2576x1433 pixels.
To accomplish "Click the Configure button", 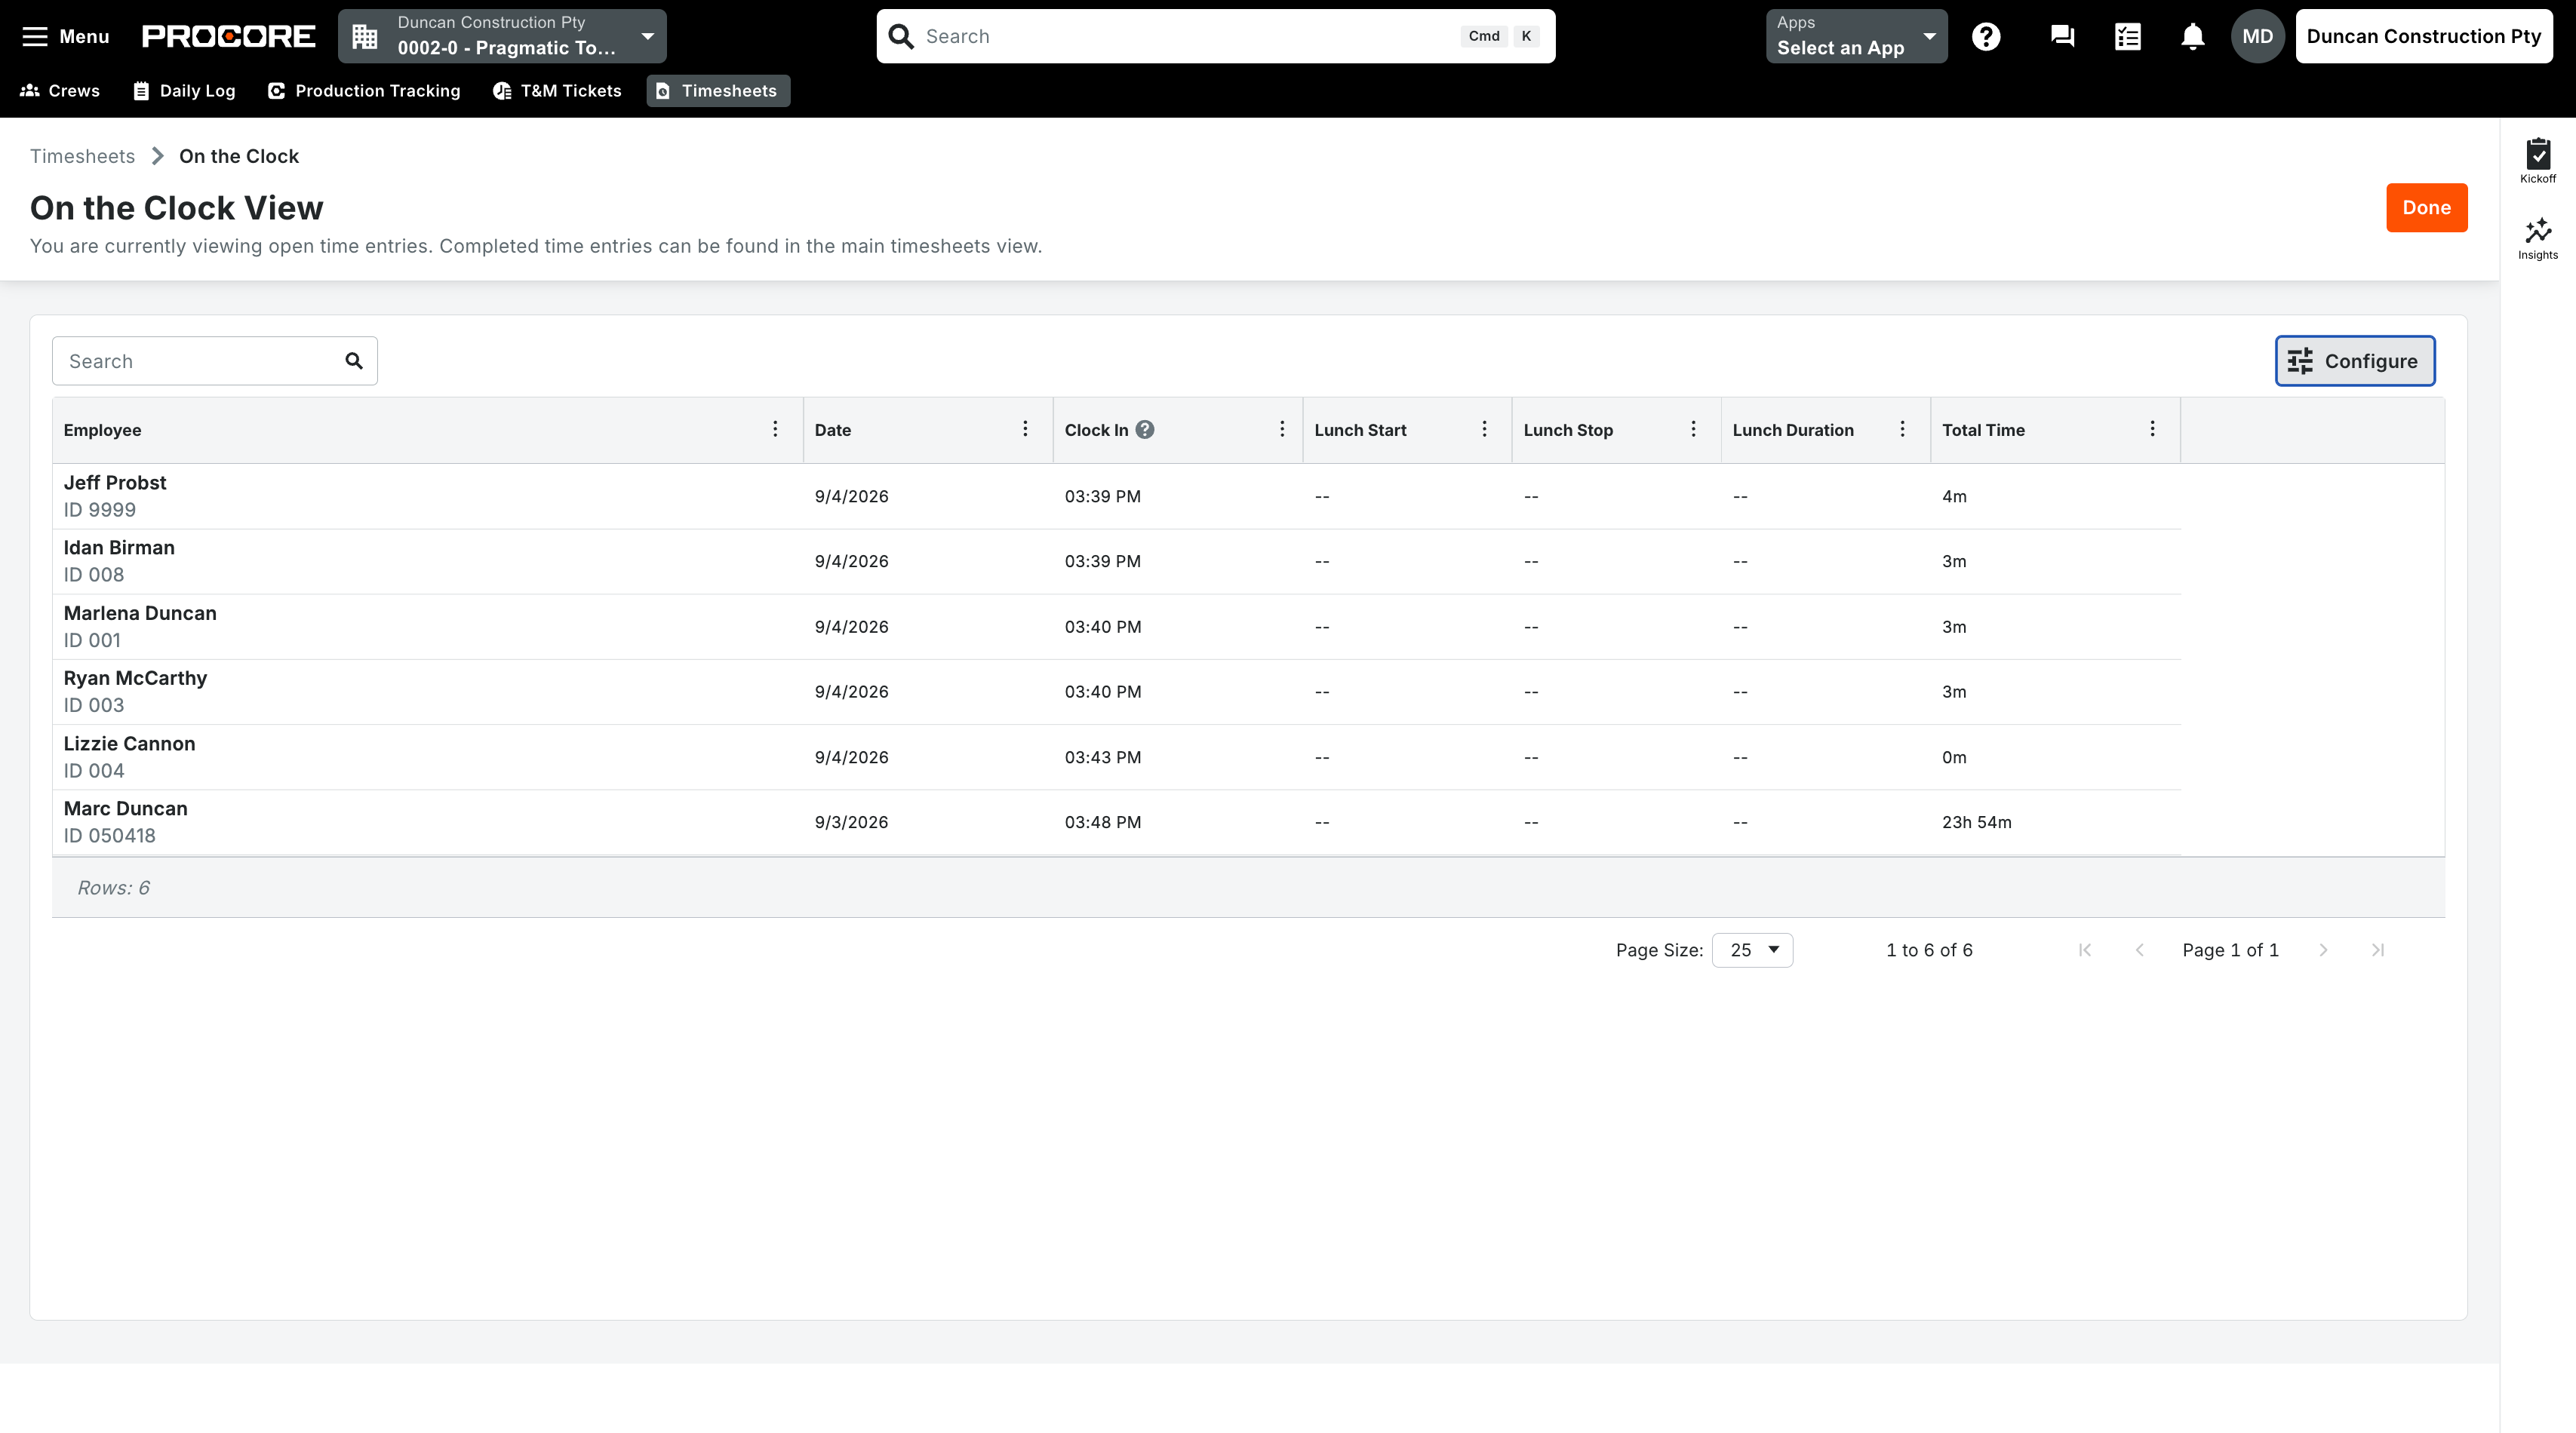I will click(x=2355, y=361).
